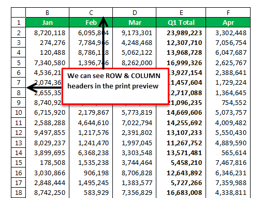Select cell with value 2,388,641
Screen dimensions: 263x198
[x=228, y=72]
